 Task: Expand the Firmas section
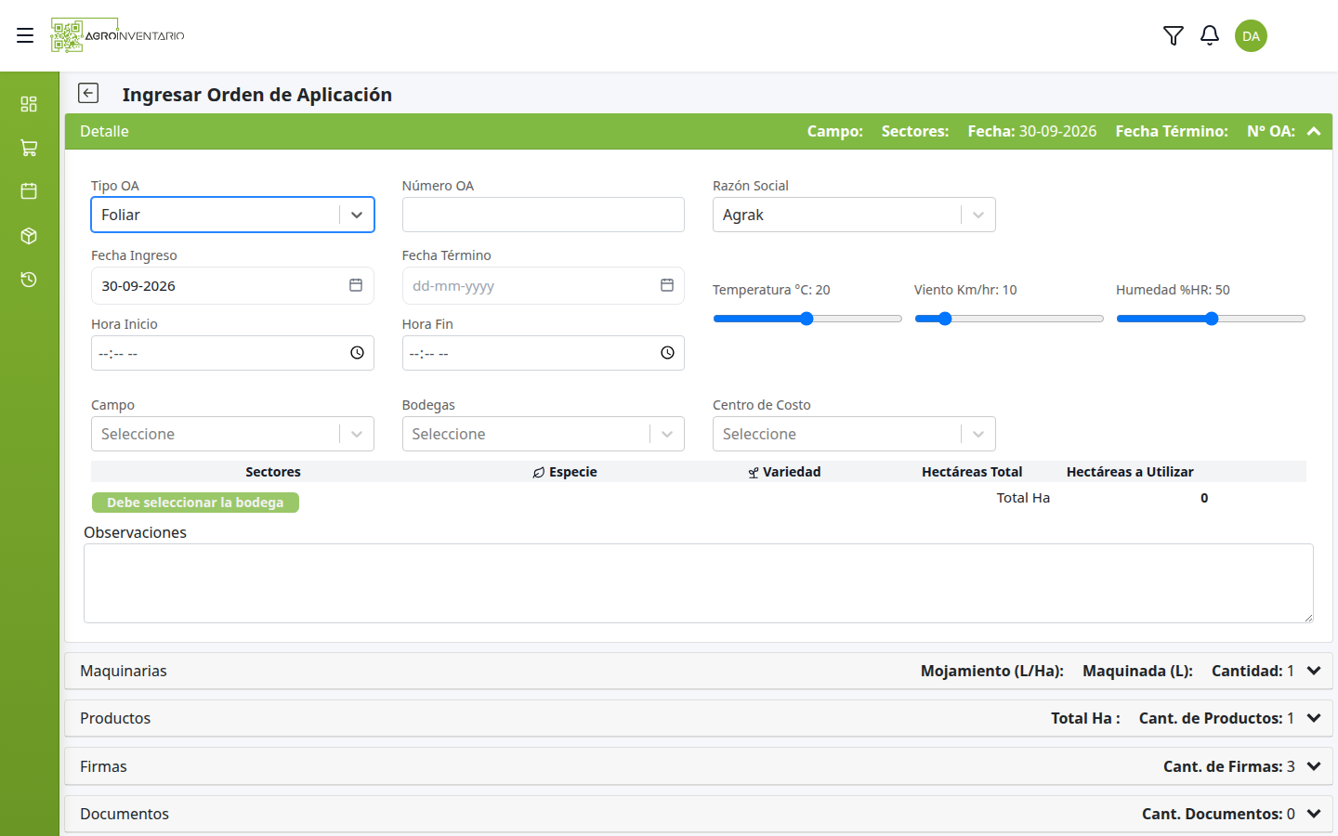click(1314, 766)
